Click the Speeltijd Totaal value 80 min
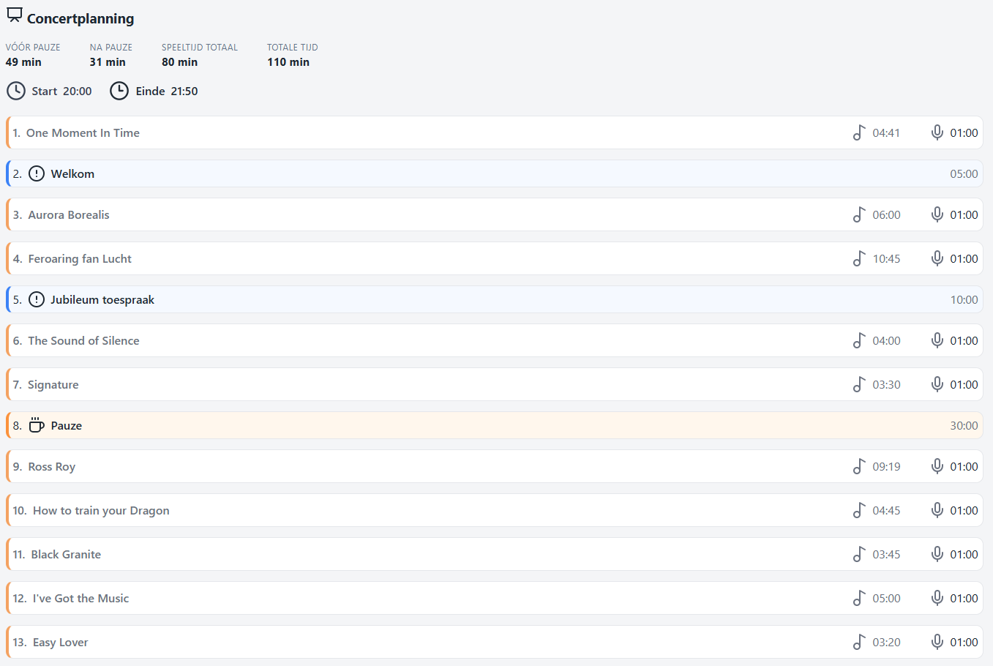The image size is (993, 666). coord(180,62)
